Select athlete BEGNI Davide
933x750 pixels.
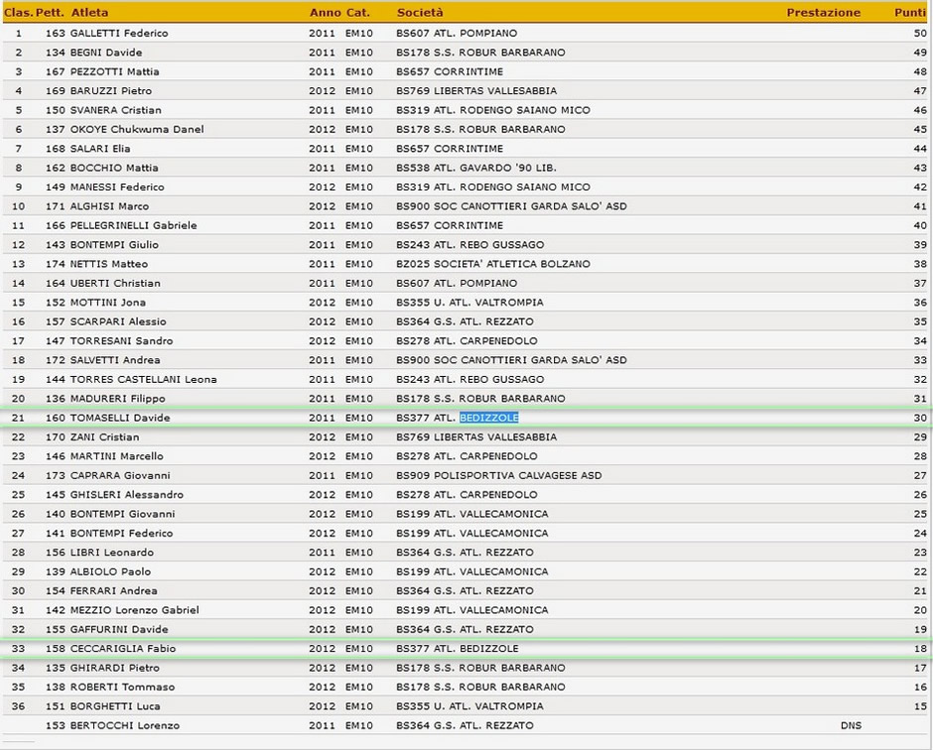coord(106,53)
